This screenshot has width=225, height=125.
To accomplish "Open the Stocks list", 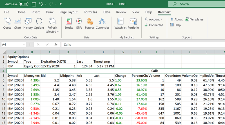I will click(x=69, y=23).
